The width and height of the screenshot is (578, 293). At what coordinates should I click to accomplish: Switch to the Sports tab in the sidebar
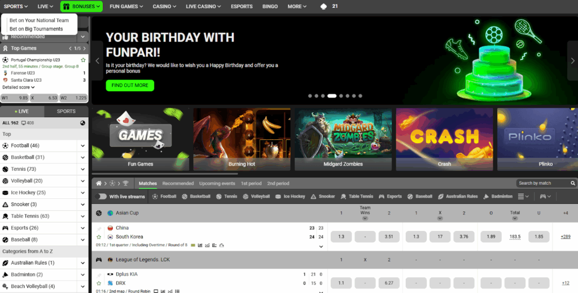point(66,112)
